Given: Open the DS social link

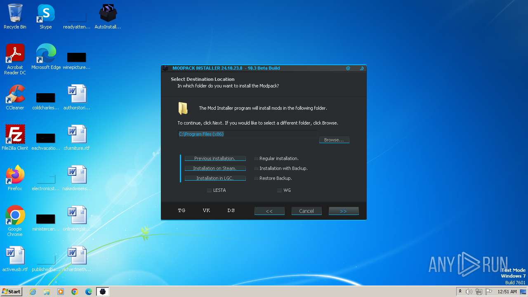Looking at the screenshot, I should tap(231, 210).
